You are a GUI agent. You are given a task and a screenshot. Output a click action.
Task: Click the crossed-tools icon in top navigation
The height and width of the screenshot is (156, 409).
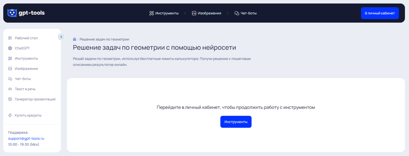152,13
